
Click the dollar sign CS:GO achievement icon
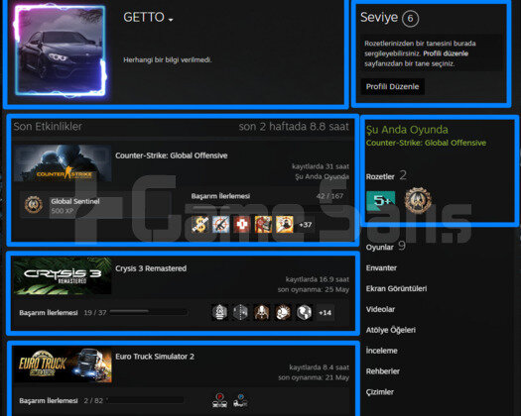point(200,225)
